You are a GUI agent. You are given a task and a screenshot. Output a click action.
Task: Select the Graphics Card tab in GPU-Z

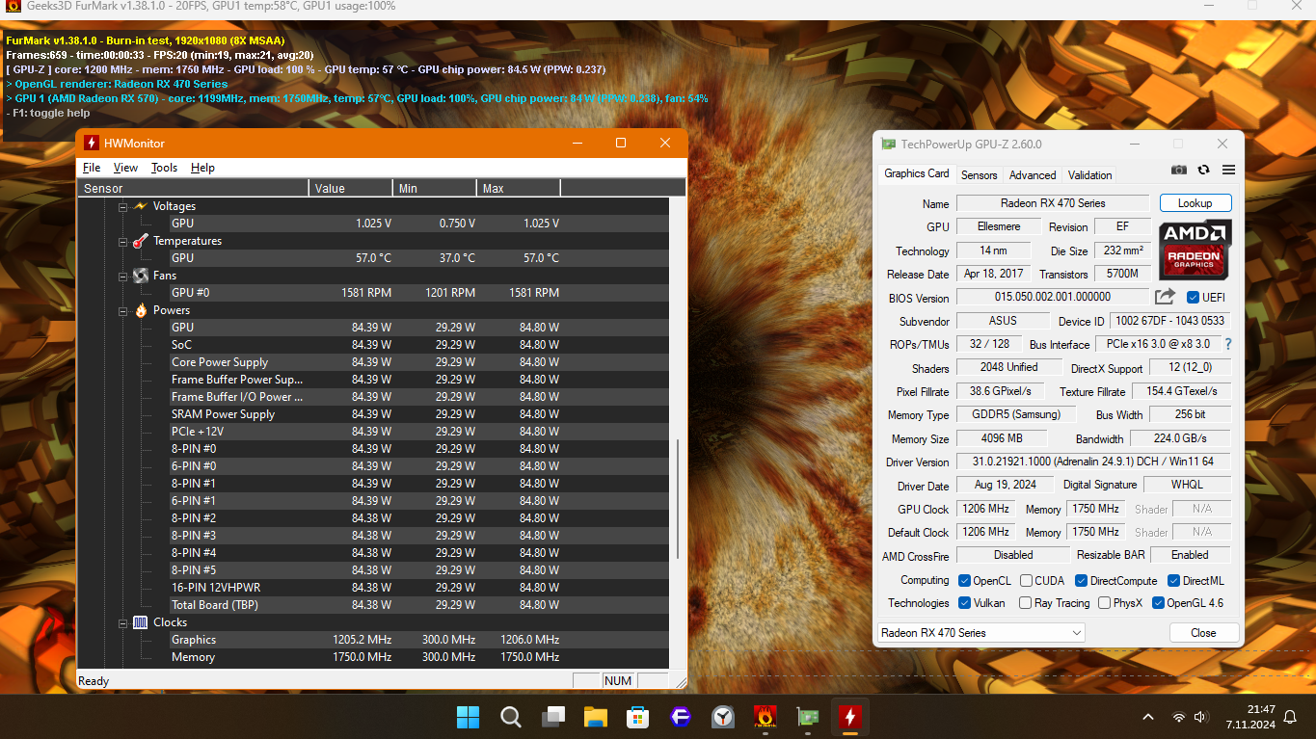tap(917, 173)
